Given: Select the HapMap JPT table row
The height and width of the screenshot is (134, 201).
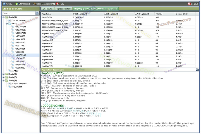Looking at the screenshot, I should (x=118, y=50).
